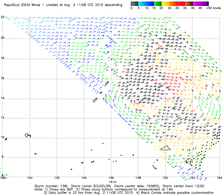Click the brown 35-40 knots legend swatch
Viewport: 222px width, 195px height.
point(189,4)
